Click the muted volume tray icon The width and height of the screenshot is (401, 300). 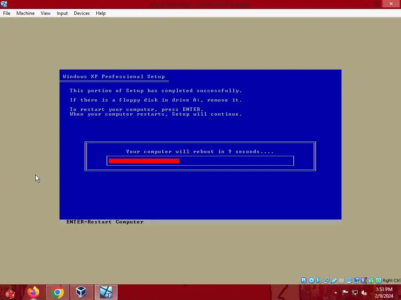(x=364, y=293)
